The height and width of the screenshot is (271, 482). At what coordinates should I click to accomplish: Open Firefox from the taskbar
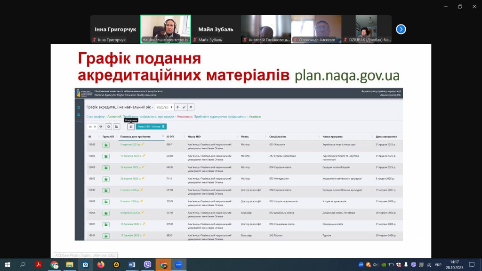[100, 265]
